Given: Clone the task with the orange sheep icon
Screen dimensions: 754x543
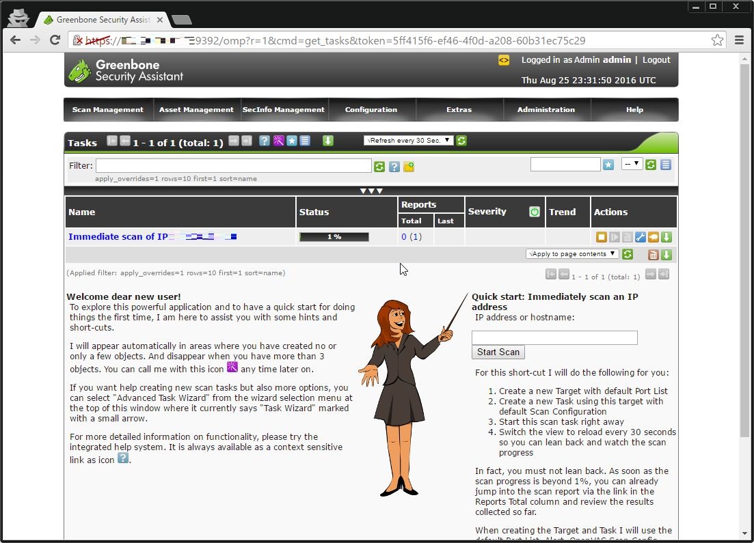Looking at the screenshot, I should 653,237.
